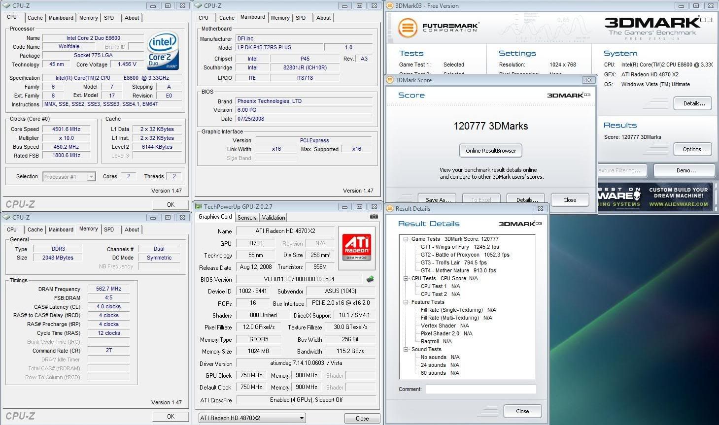Select Memory tab in Mainboard CPU-Z window

[280, 18]
